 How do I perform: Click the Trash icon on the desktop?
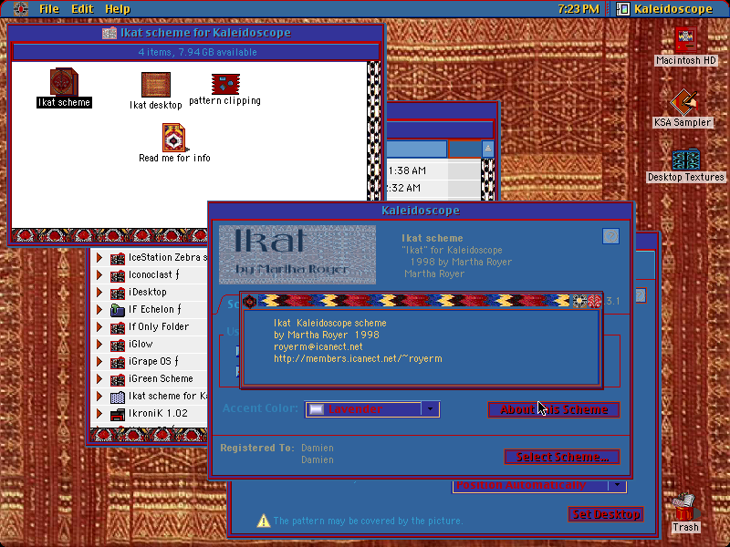click(x=685, y=507)
